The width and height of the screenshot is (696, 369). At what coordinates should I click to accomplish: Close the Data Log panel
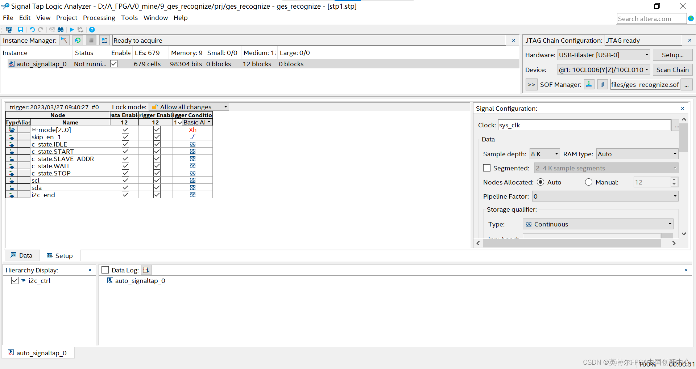click(x=686, y=270)
